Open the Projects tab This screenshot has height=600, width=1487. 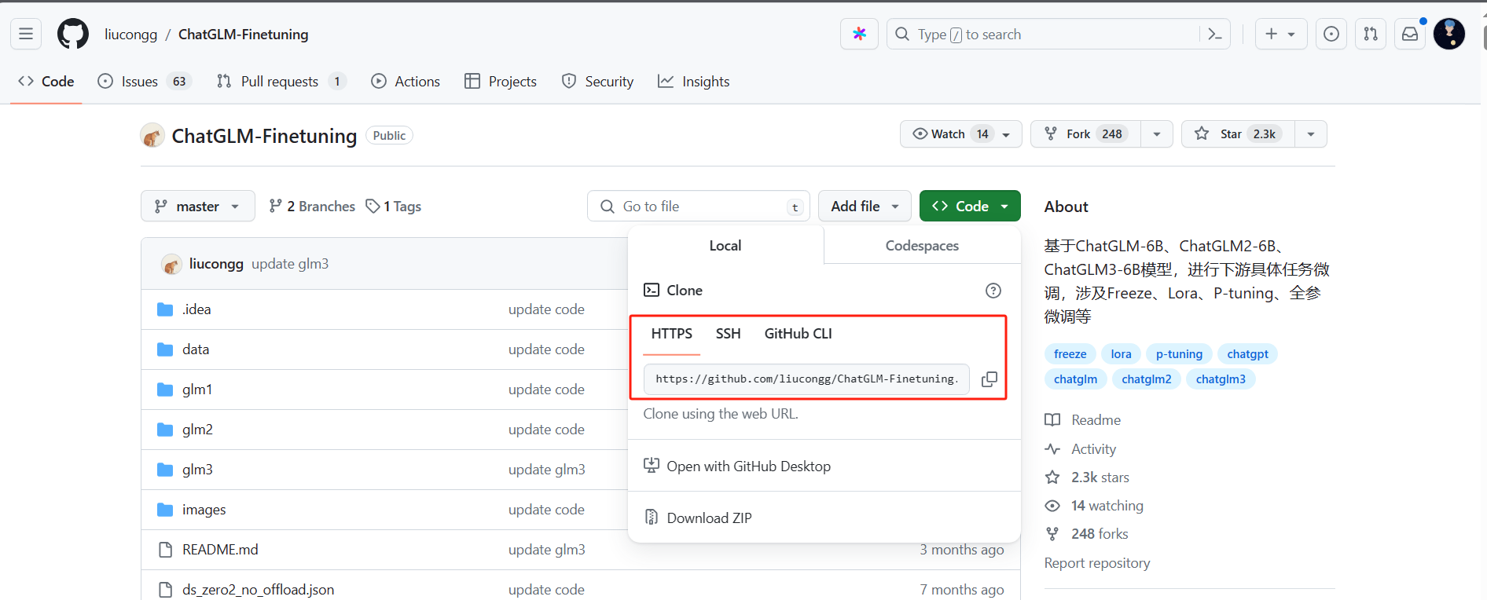501,82
